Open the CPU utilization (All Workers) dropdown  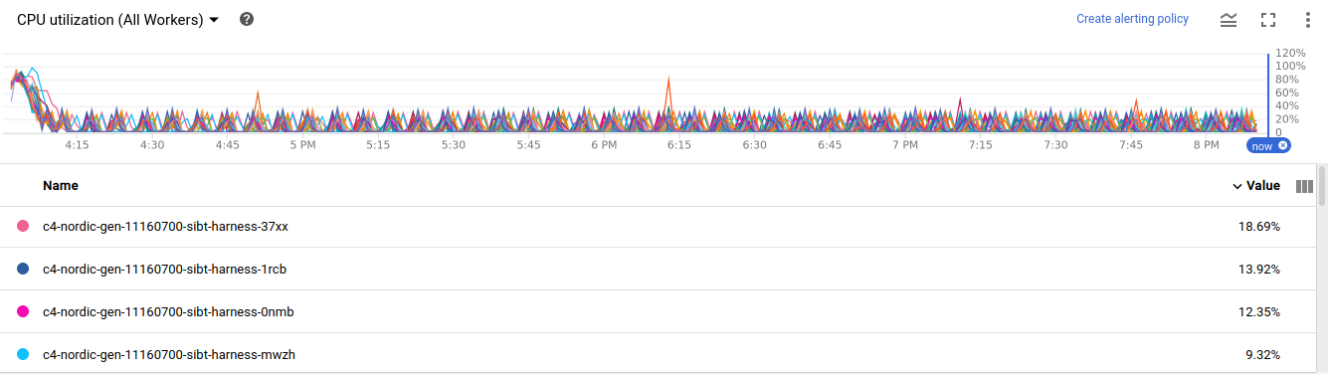click(x=118, y=20)
